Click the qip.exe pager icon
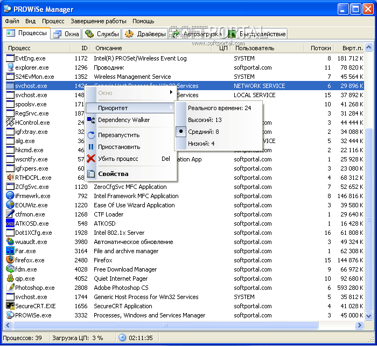377x346 pixels. click(10, 279)
